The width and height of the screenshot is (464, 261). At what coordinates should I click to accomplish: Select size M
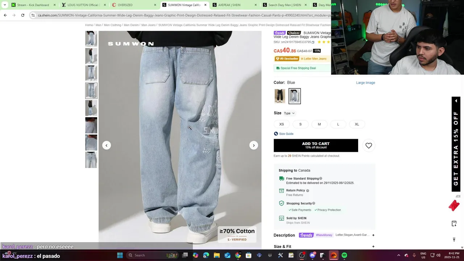[x=319, y=124]
